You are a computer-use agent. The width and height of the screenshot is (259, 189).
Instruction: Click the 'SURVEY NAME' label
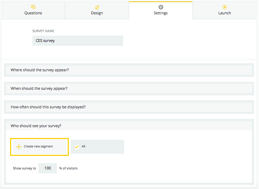coord(43,31)
